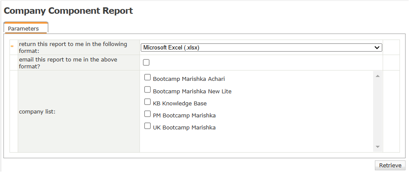Viewport: 409px width, 172px height.
Task: Enable the email this report checkbox
Action: 146,62
